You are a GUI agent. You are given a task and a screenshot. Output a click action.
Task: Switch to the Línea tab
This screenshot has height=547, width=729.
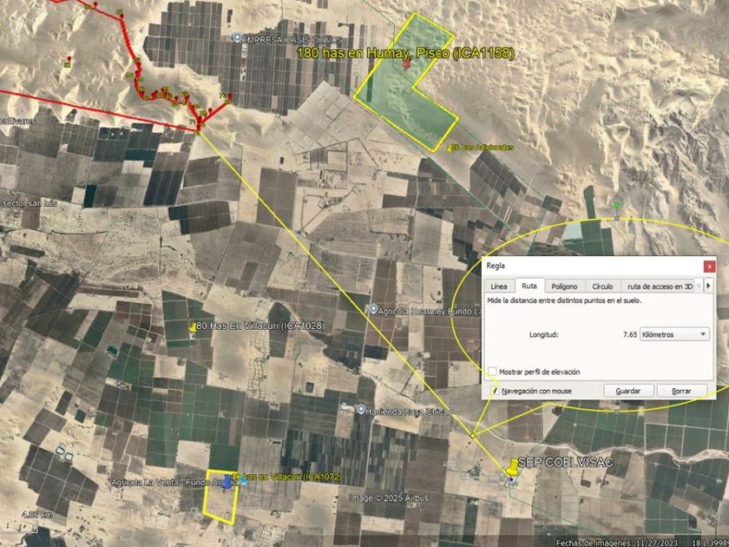coord(499,286)
